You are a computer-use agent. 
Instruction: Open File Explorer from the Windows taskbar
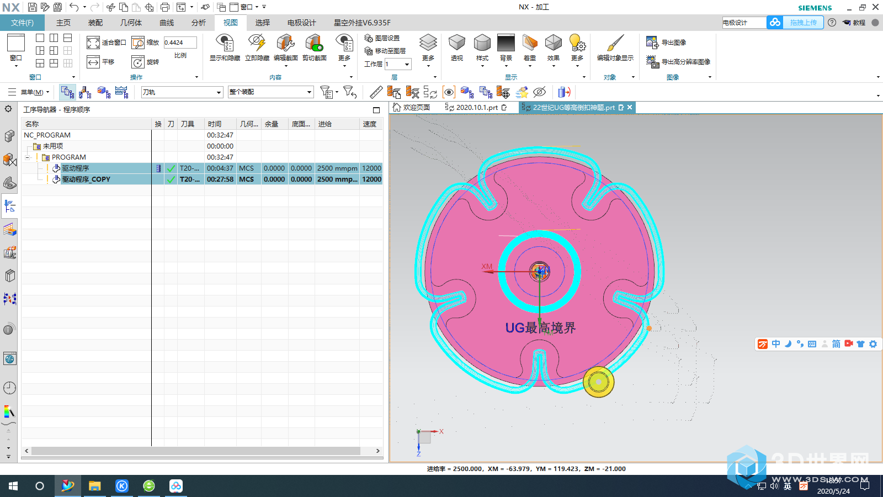[x=95, y=486]
